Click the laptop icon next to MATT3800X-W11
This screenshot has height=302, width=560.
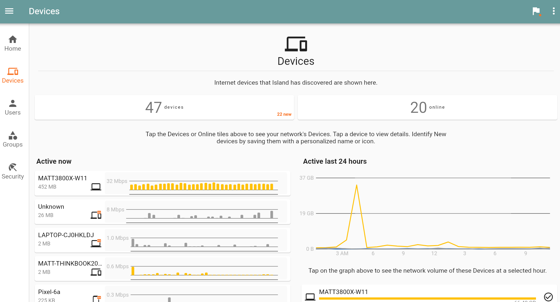[96, 187]
